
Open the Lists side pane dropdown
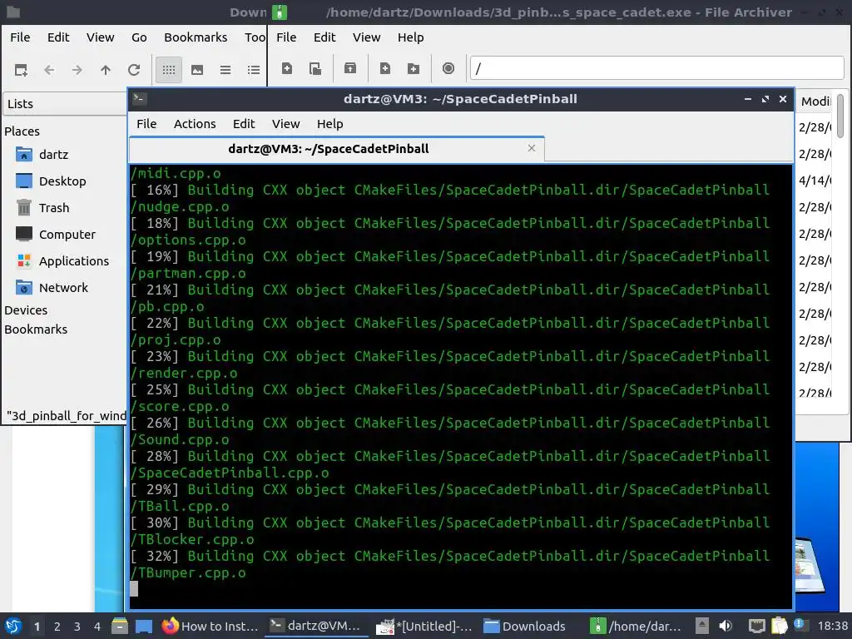(x=65, y=104)
